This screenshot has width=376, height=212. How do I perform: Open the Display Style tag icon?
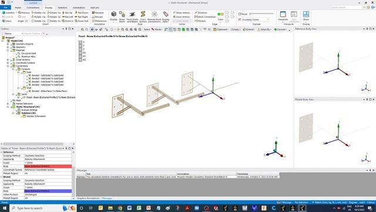166,14
